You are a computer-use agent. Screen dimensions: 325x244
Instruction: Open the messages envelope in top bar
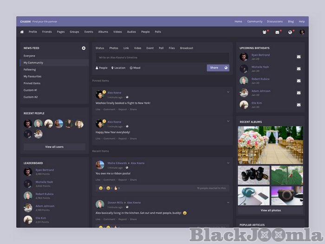click(x=277, y=32)
